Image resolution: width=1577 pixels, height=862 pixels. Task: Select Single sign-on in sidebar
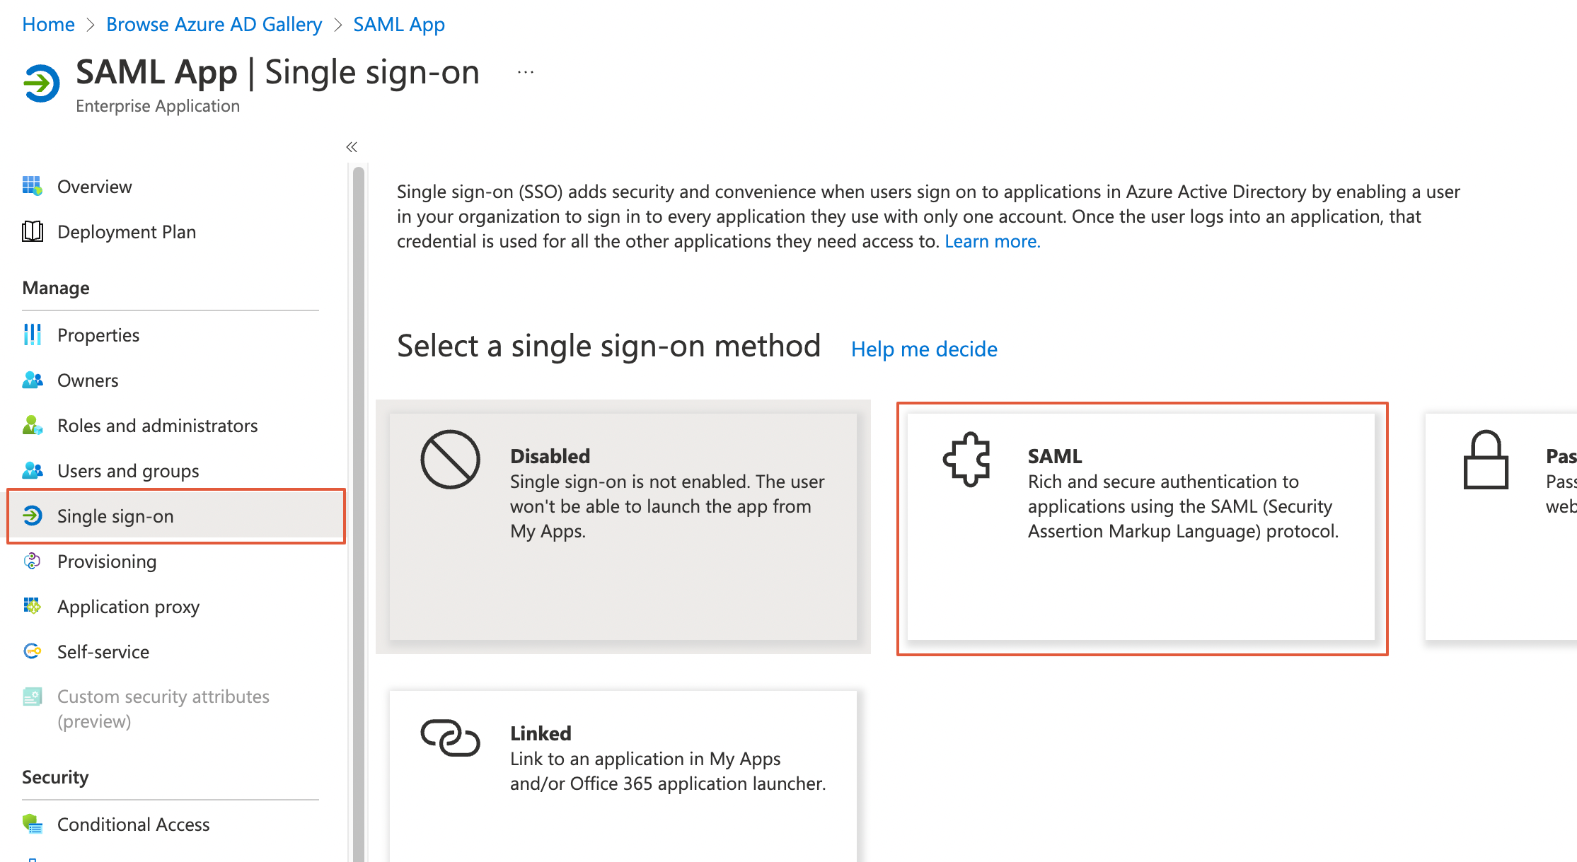point(115,516)
